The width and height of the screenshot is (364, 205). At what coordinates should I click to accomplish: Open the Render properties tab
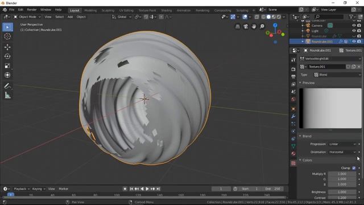click(x=293, y=69)
